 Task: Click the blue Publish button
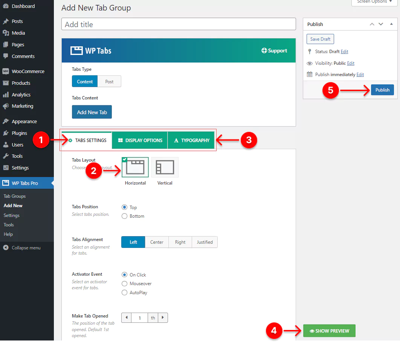point(382,90)
